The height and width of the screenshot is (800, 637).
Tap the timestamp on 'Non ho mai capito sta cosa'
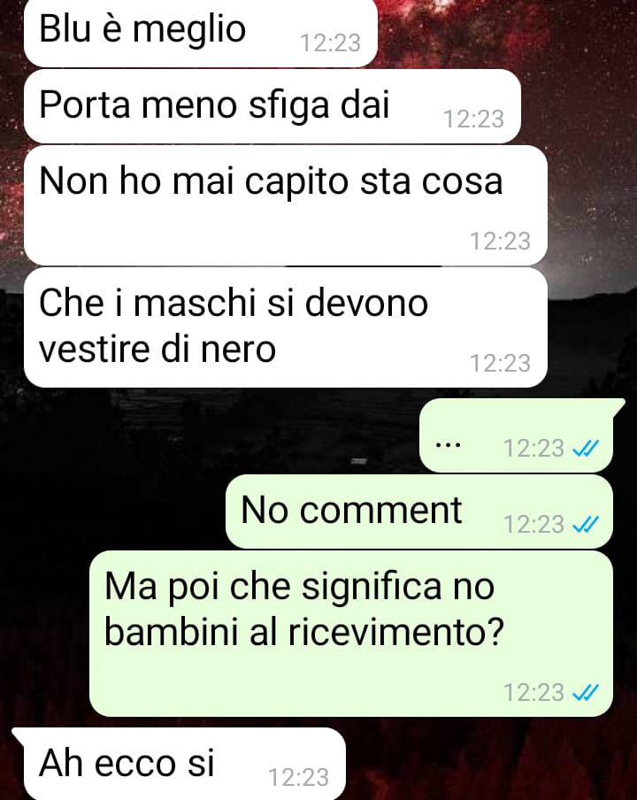(x=500, y=241)
